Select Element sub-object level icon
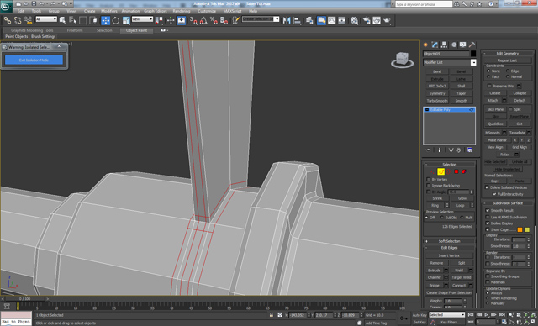Image resolution: width=538 pixels, height=326 pixels. pos(463,171)
